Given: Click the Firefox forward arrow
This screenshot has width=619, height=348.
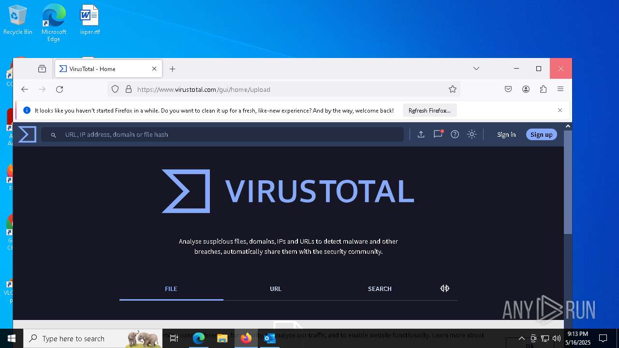Looking at the screenshot, I should coord(42,89).
